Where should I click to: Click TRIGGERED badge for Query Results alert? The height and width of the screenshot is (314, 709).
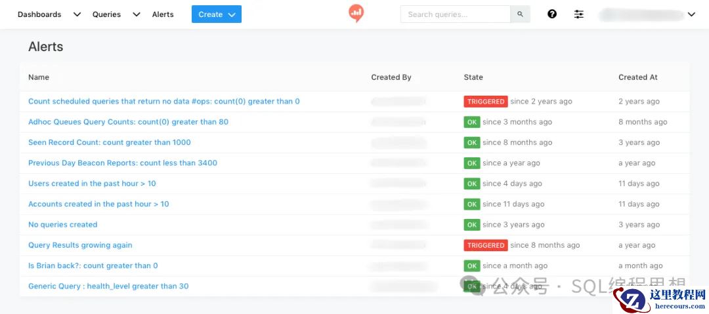coord(486,245)
